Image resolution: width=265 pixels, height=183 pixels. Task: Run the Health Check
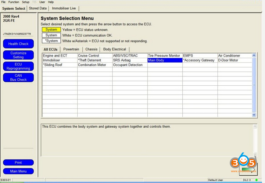click(18, 44)
